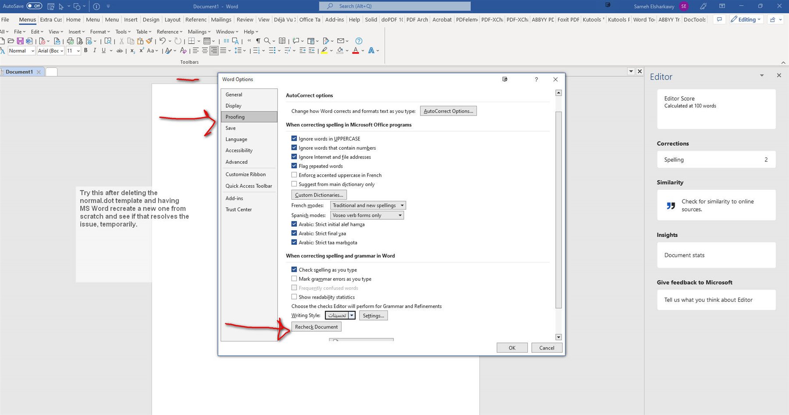The image size is (789, 415).
Task: Click the Paste clipboard icon
Action: tap(140, 41)
